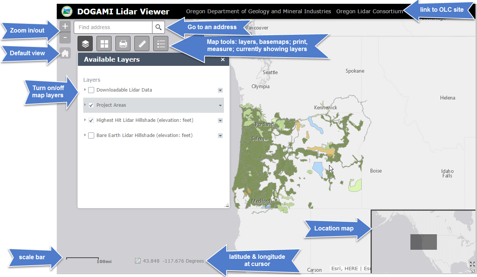This screenshot has height=277, width=477.
Task: Click the search magnifier icon
Action: point(158,27)
